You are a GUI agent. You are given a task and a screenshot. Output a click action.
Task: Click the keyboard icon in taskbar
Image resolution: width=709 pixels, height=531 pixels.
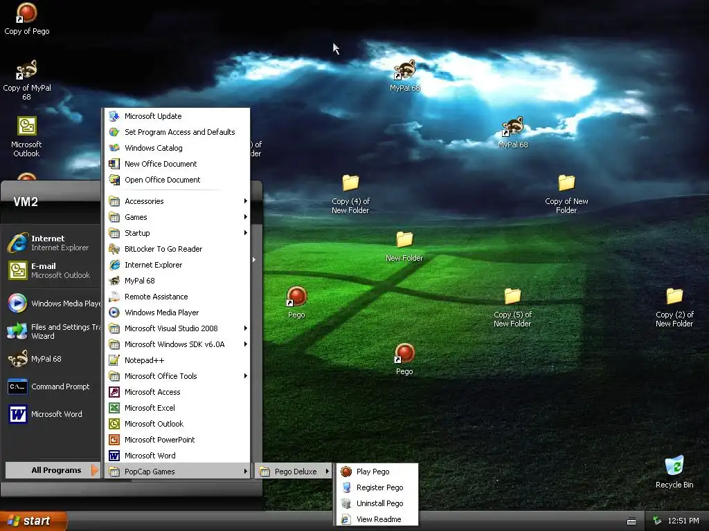(x=631, y=521)
